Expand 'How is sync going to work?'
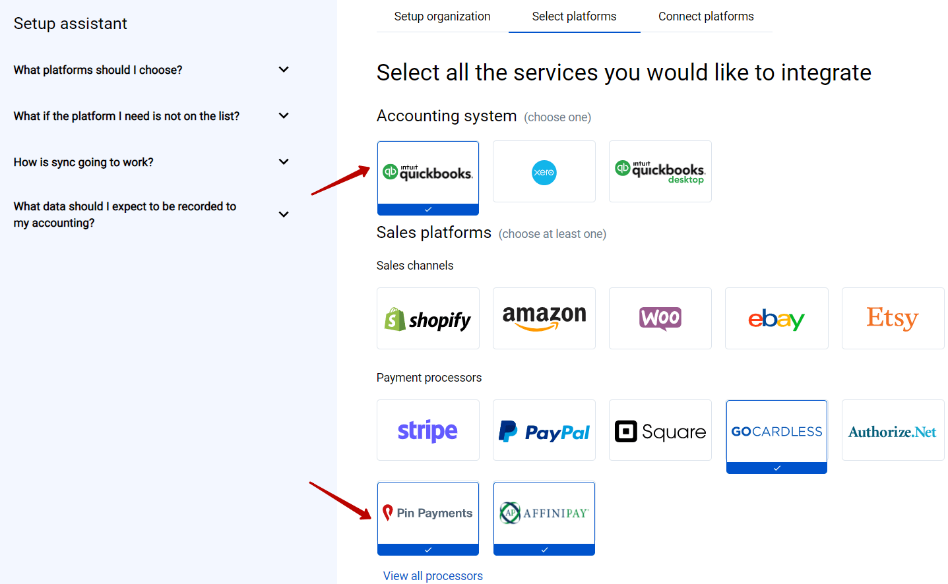The width and height of the screenshot is (948, 584). pos(151,161)
